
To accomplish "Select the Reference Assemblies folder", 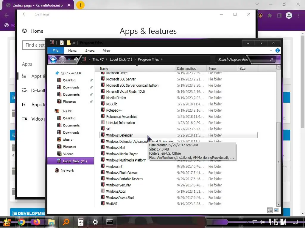I will tap(122, 116).
